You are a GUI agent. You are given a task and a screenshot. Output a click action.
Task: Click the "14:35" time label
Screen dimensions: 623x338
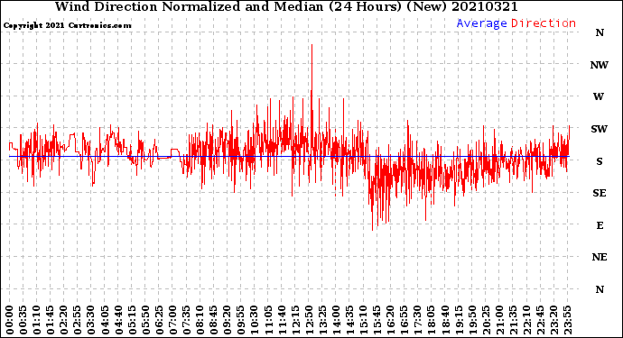pos(350,320)
